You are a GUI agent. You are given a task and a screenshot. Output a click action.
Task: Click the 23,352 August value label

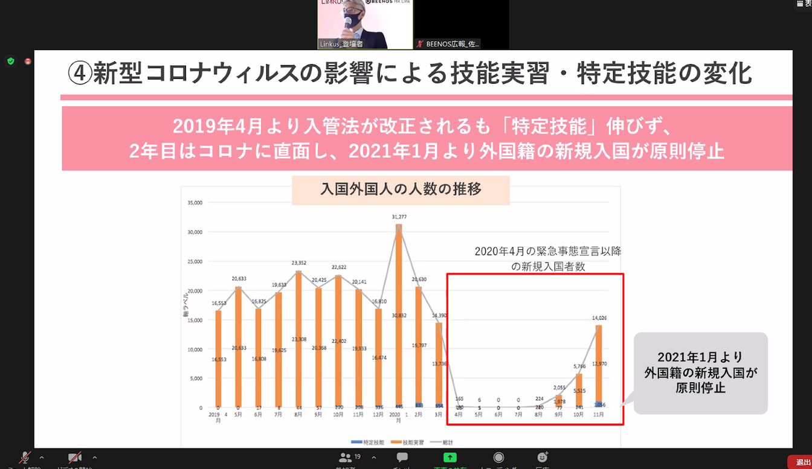[300, 263]
